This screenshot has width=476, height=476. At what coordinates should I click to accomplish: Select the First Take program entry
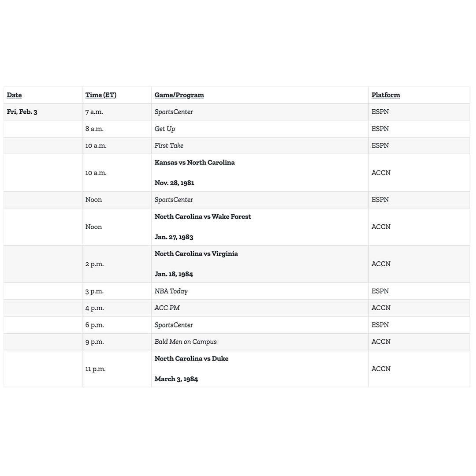[169, 146]
